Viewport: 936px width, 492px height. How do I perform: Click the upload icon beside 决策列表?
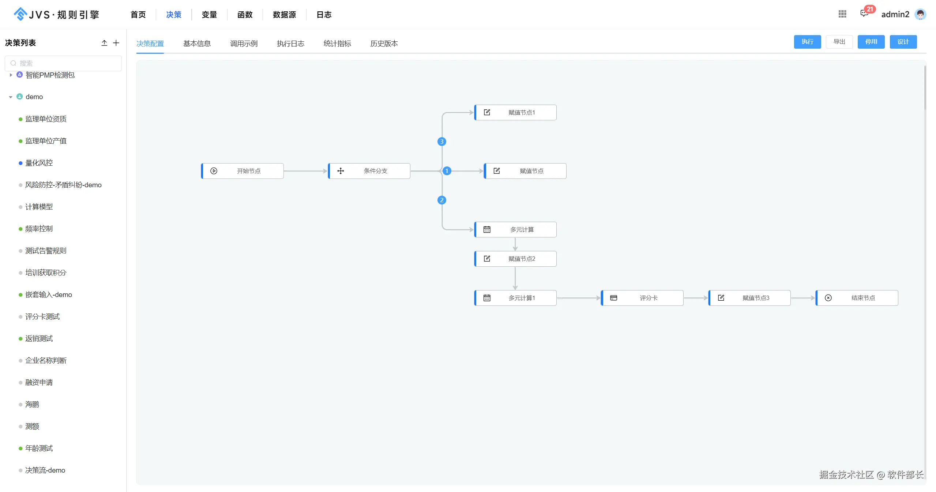[104, 43]
